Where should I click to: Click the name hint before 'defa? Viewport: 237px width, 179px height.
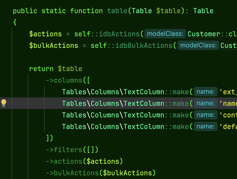pos(206,126)
